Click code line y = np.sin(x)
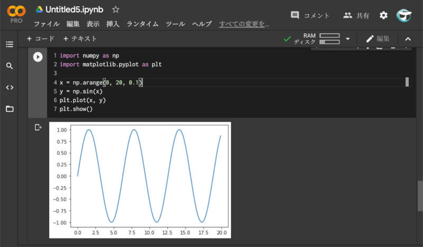Screen dimensions: 423x247 (x=81, y=91)
